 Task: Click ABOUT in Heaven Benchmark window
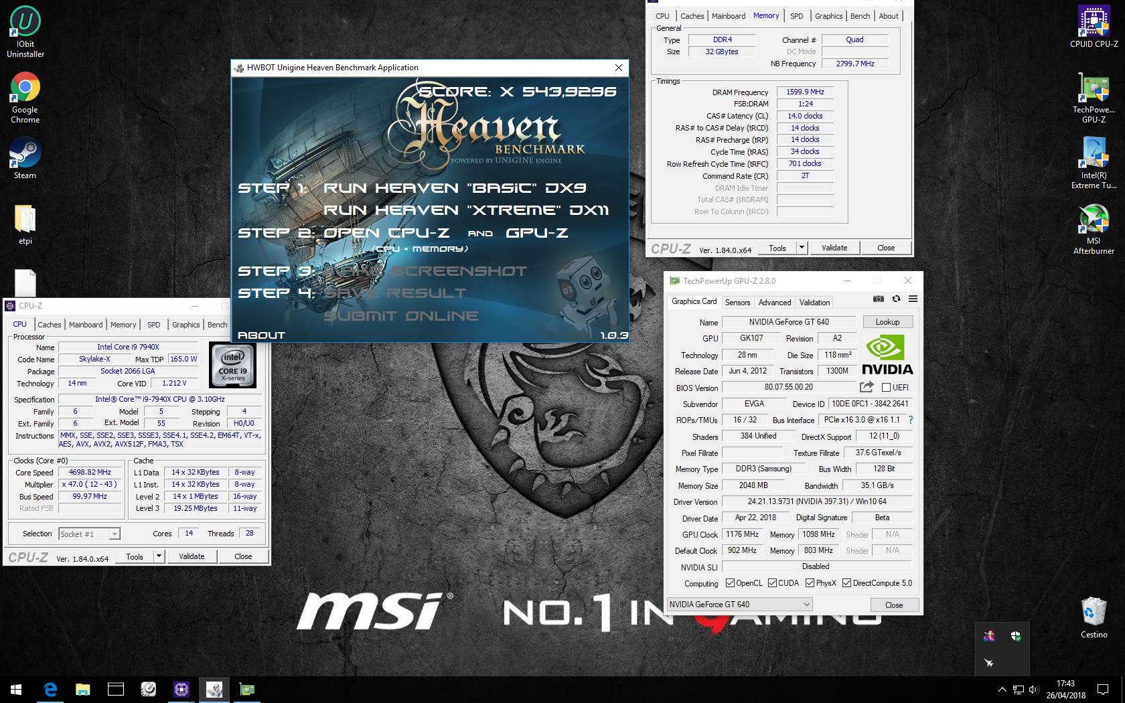pos(261,335)
